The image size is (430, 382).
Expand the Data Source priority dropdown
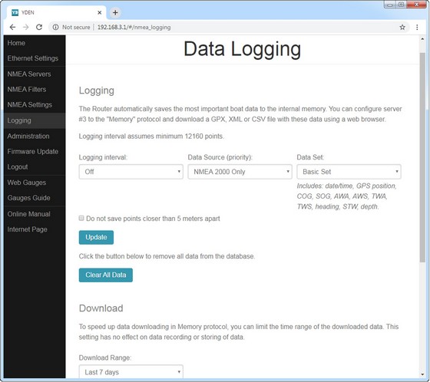click(x=240, y=172)
